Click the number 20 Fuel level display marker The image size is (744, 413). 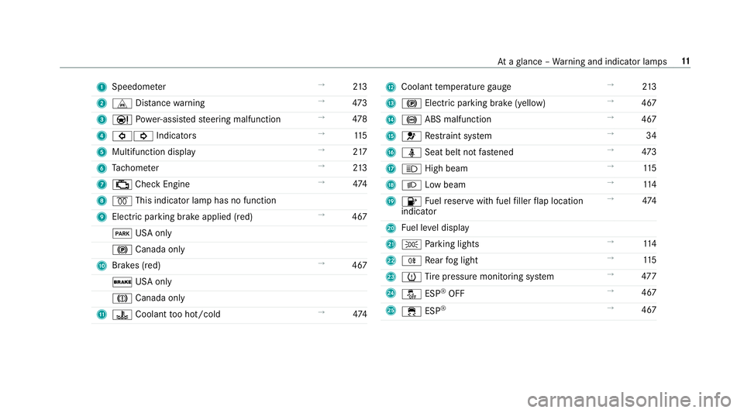coord(391,228)
